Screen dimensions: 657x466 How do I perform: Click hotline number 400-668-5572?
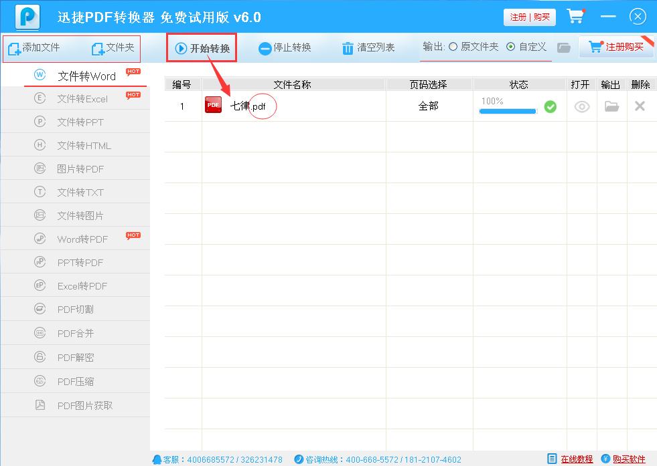[372, 460]
